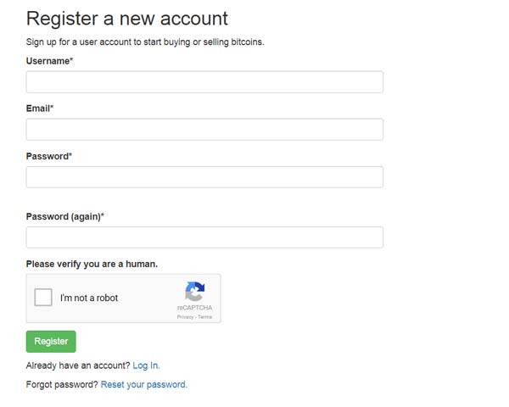Follow the Reset your password link
Image resolution: width=509 pixels, height=407 pixels.
[x=144, y=385]
